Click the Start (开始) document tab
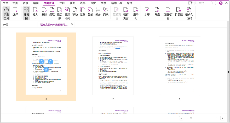Viewport: 230px width, 123px height. [19, 24]
